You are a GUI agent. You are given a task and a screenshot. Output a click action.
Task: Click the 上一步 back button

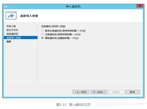(81, 92)
